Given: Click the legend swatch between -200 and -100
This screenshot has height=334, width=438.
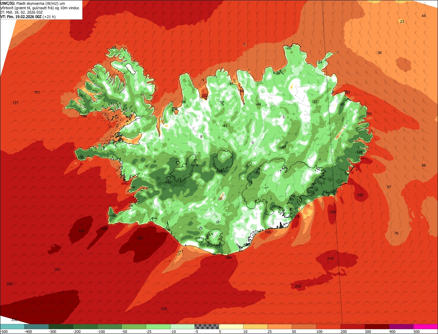Looking at the screenshot, I should tap(85, 326).
